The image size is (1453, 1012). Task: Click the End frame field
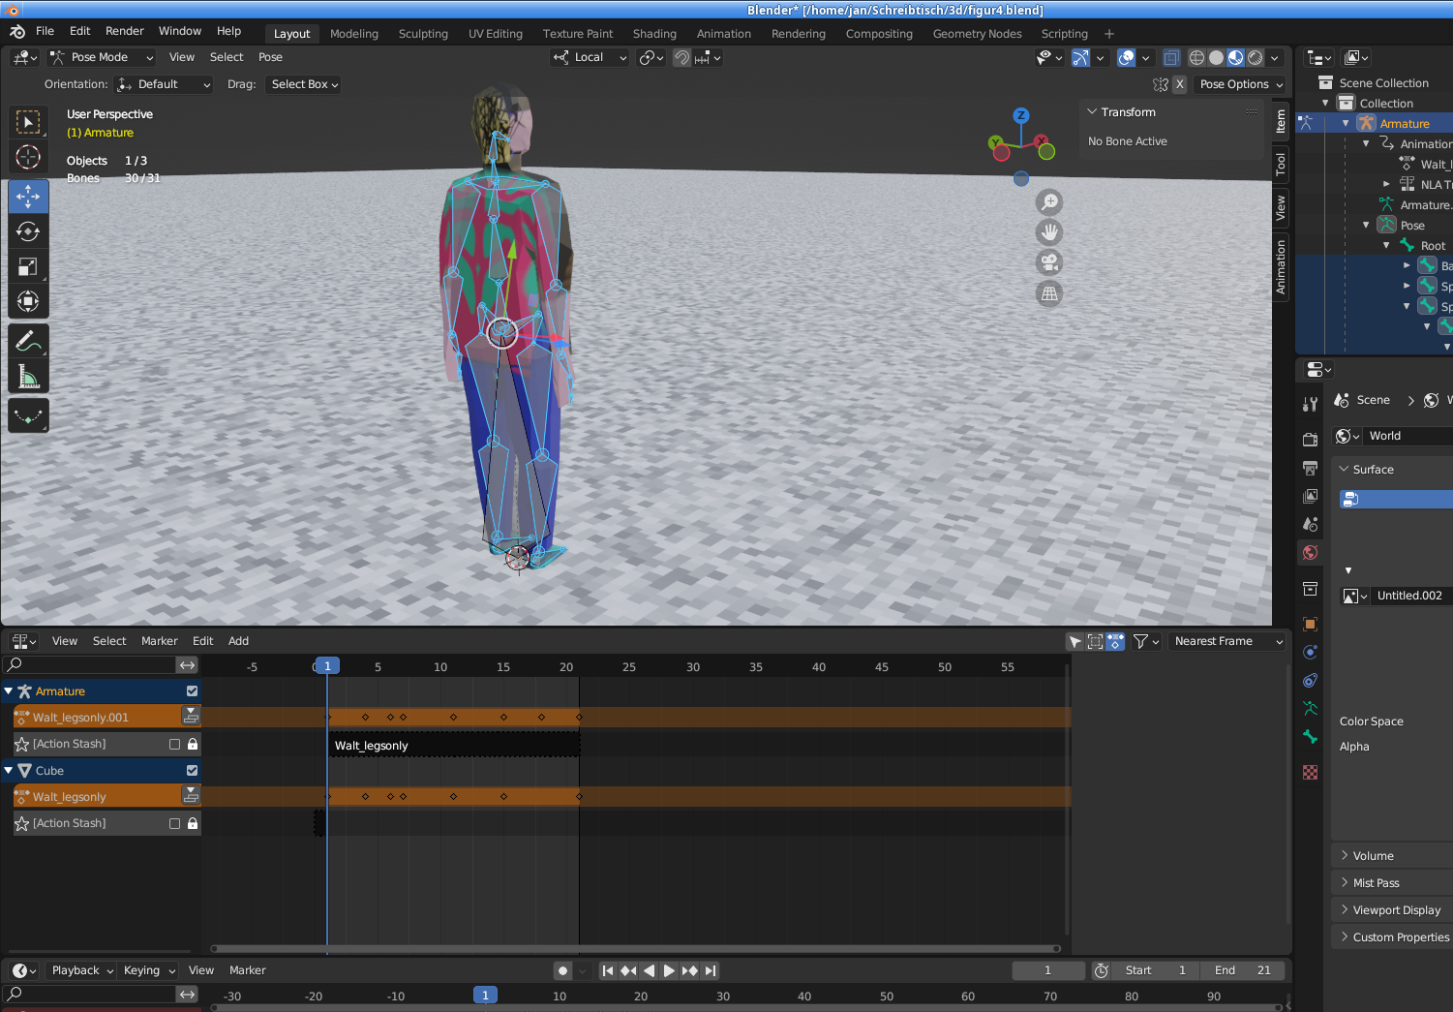(x=1243, y=970)
